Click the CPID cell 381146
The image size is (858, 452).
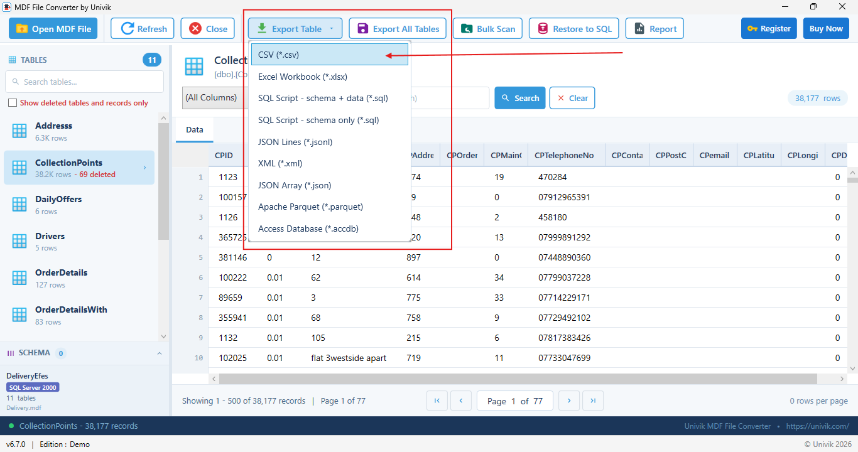coord(234,257)
